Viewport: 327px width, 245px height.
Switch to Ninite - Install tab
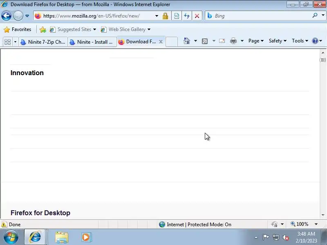92,42
